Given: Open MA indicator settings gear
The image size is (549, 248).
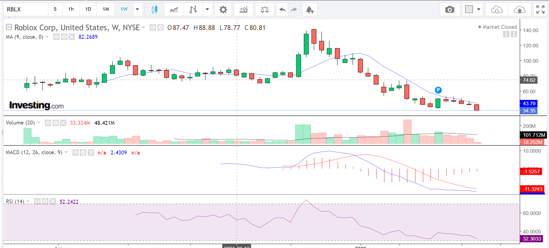Looking at the screenshot, I should pos(64,37).
